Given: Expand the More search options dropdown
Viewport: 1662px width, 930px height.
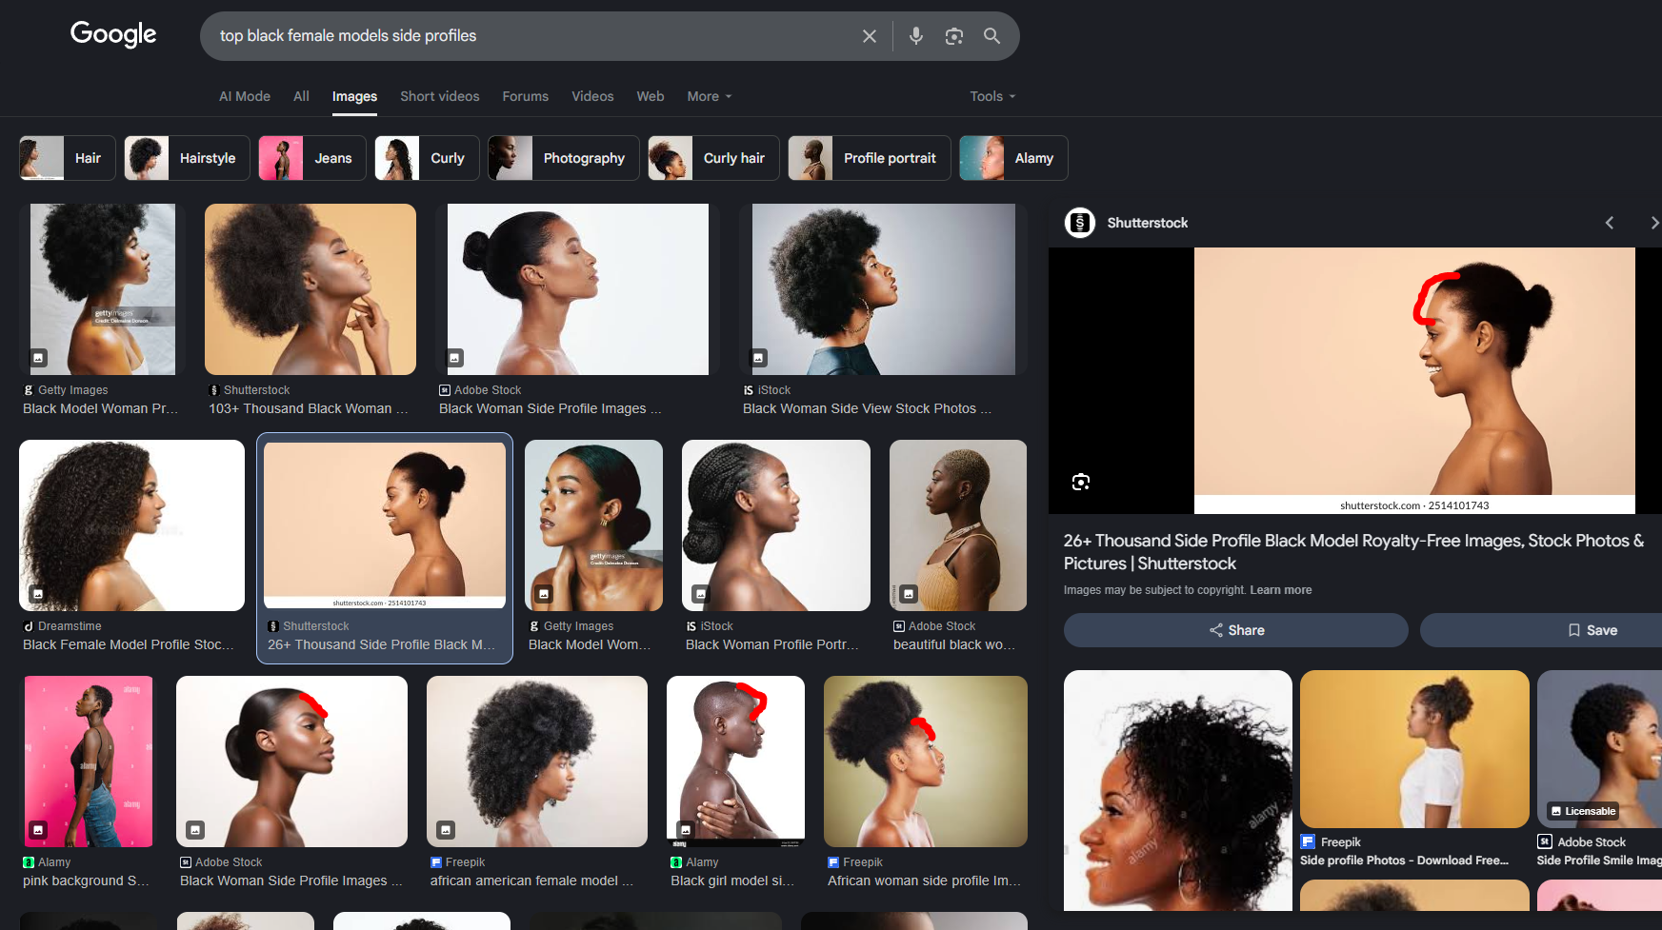Looking at the screenshot, I should (x=710, y=96).
